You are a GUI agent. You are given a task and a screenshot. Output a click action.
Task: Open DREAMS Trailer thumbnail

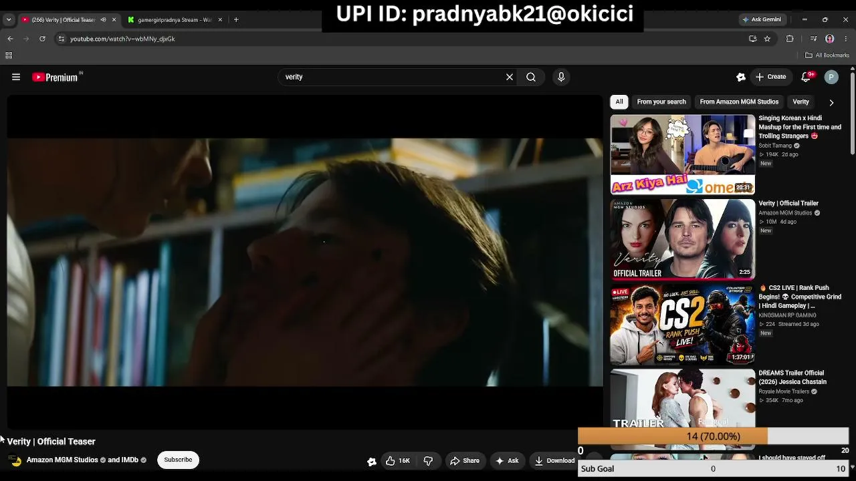[683, 399]
